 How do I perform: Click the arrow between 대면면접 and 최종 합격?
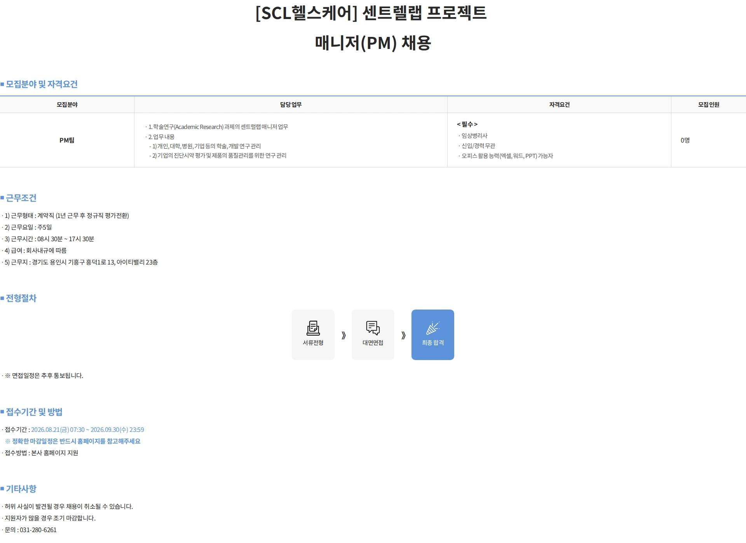(x=403, y=335)
